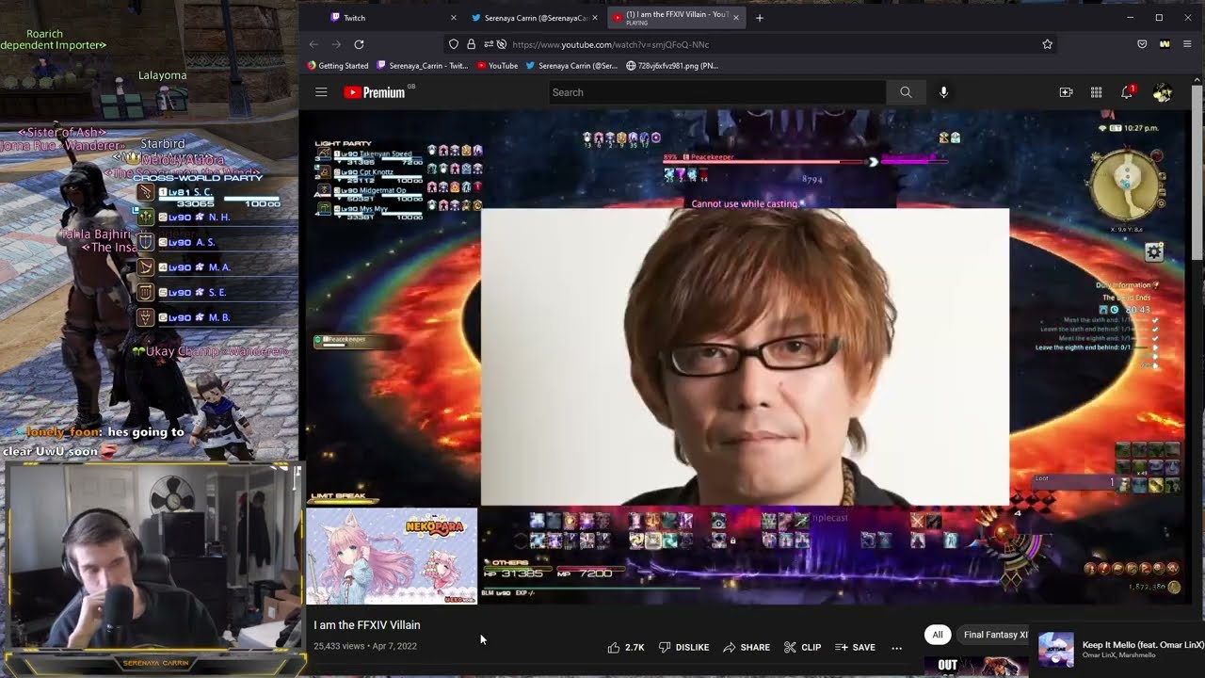Click the video title I am the FFXIV Villain
Image resolution: width=1205 pixels, height=678 pixels.
pyautogui.click(x=367, y=625)
